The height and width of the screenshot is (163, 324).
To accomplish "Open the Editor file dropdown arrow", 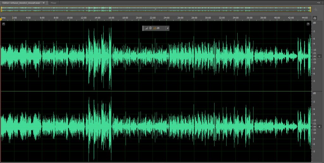I will (x=43, y=3).
